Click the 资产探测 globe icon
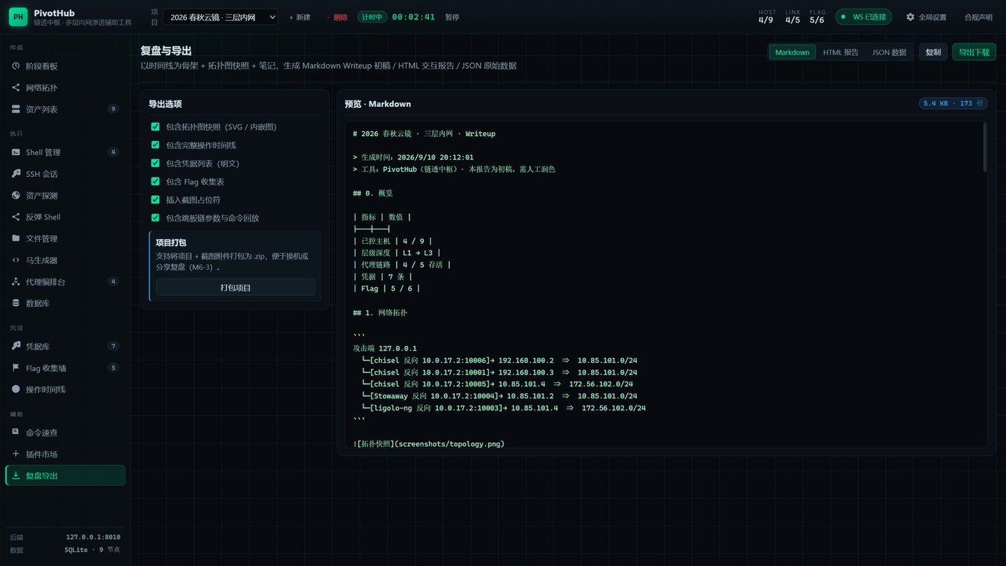 click(x=16, y=196)
